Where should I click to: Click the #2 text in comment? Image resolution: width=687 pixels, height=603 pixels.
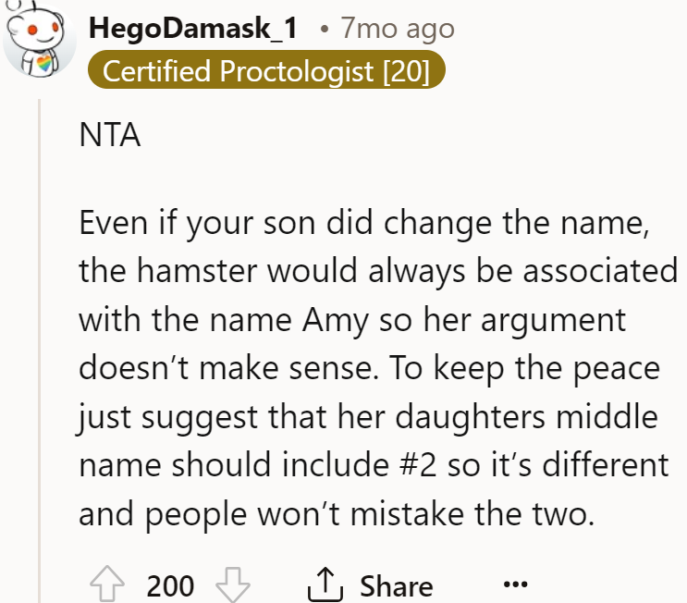pos(418,464)
